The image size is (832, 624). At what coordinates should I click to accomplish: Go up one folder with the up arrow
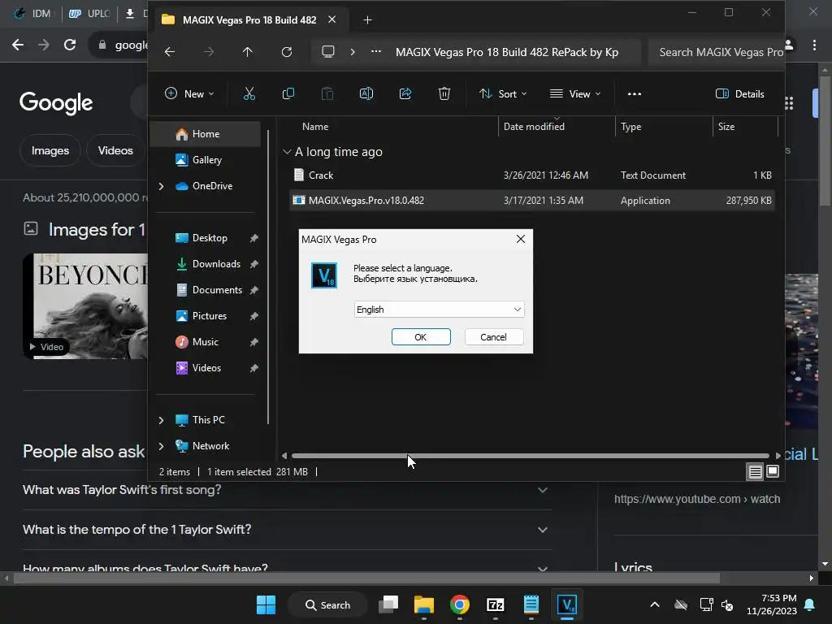[247, 52]
